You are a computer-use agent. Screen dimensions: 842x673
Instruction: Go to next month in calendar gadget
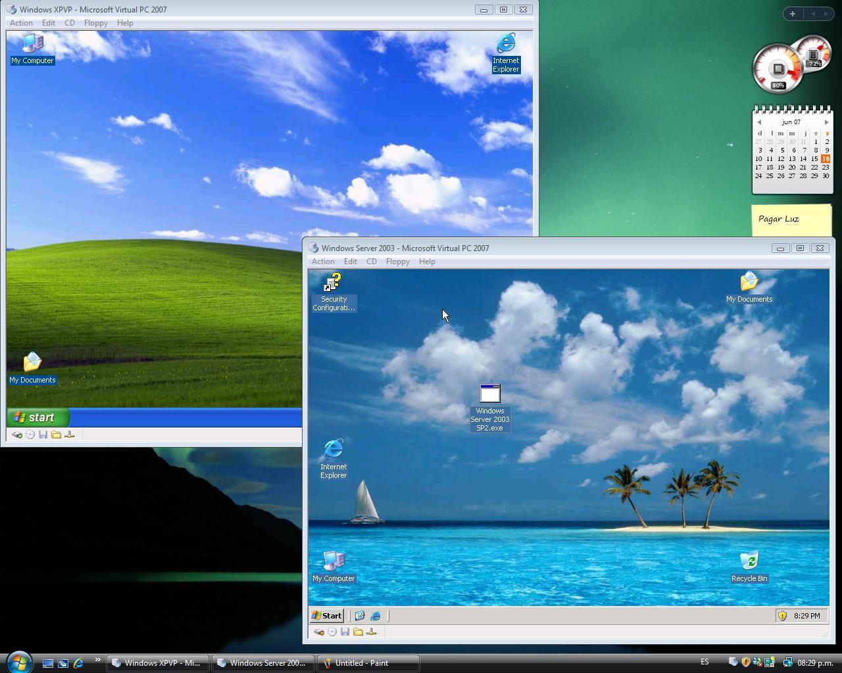click(827, 122)
